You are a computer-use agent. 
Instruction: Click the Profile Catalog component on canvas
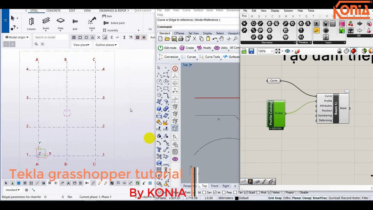tap(276, 114)
